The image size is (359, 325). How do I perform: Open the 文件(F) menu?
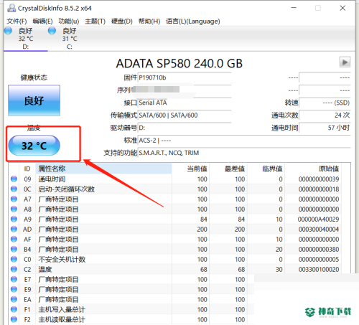(x=17, y=22)
